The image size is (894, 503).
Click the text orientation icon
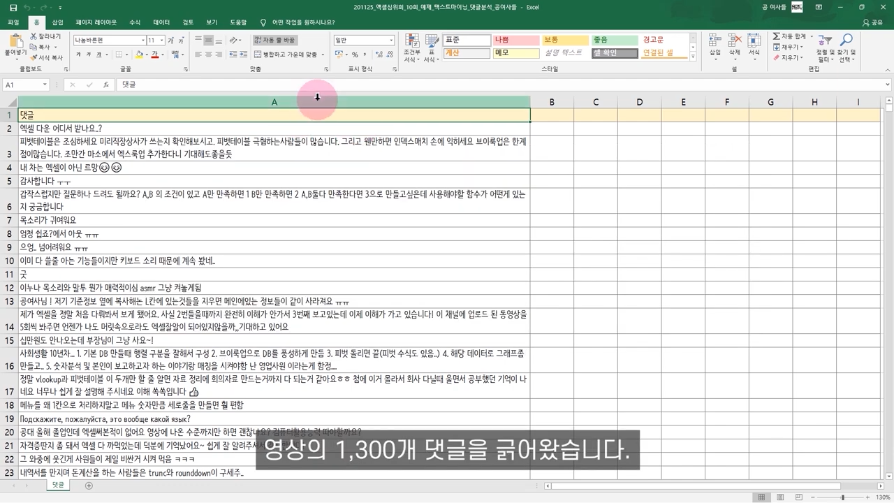pyautogui.click(x=235, y=41)
